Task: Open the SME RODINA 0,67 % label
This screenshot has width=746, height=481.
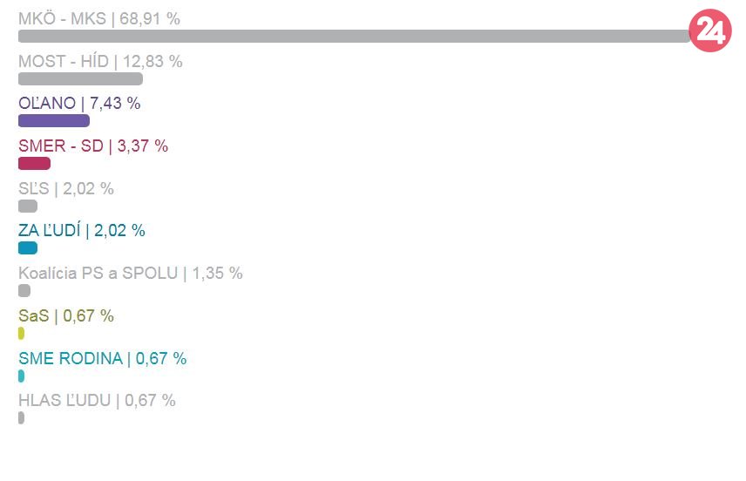Action: 103,358
